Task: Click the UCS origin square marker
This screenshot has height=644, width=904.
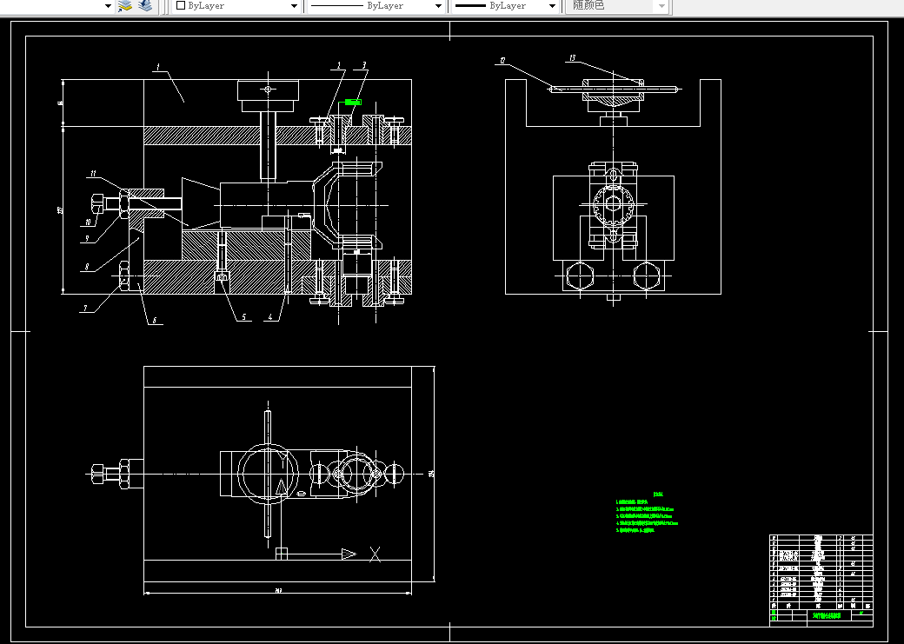Action: [282, 554]
